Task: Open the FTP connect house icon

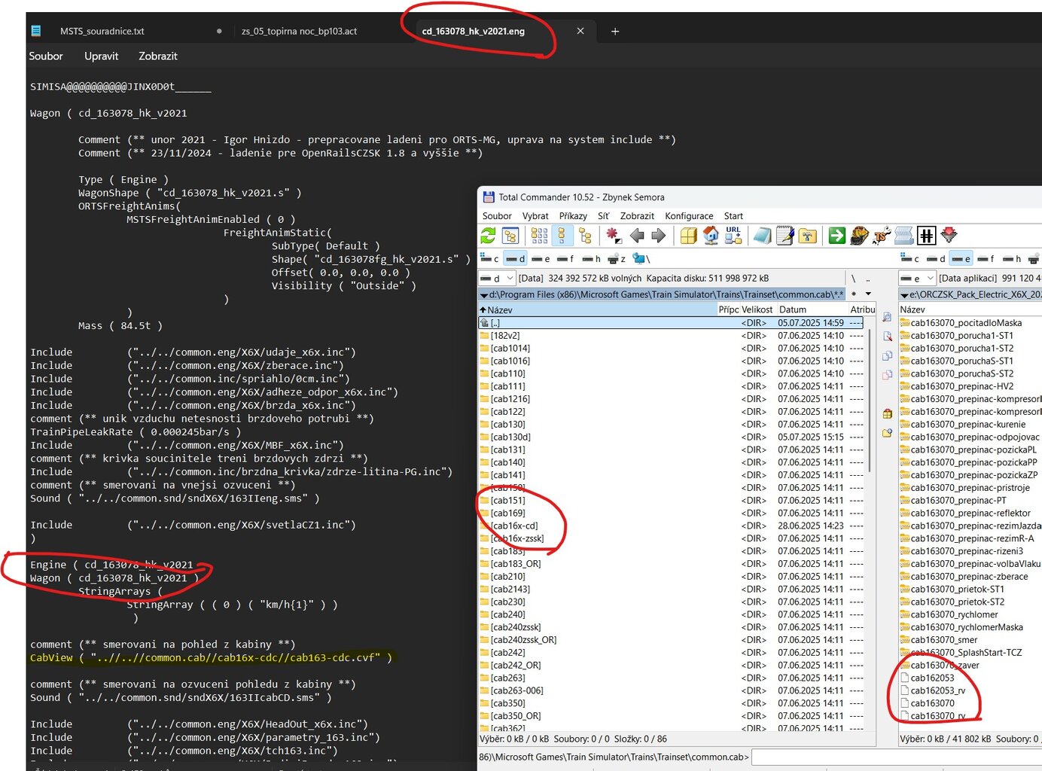Action: (711, 236)
